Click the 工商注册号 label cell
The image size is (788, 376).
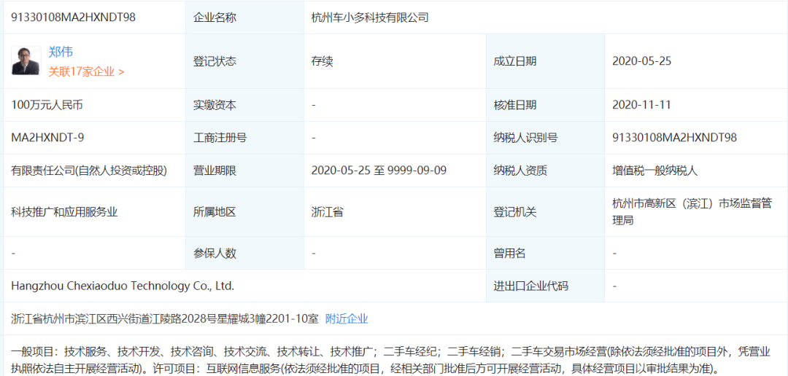click(244, 138)
